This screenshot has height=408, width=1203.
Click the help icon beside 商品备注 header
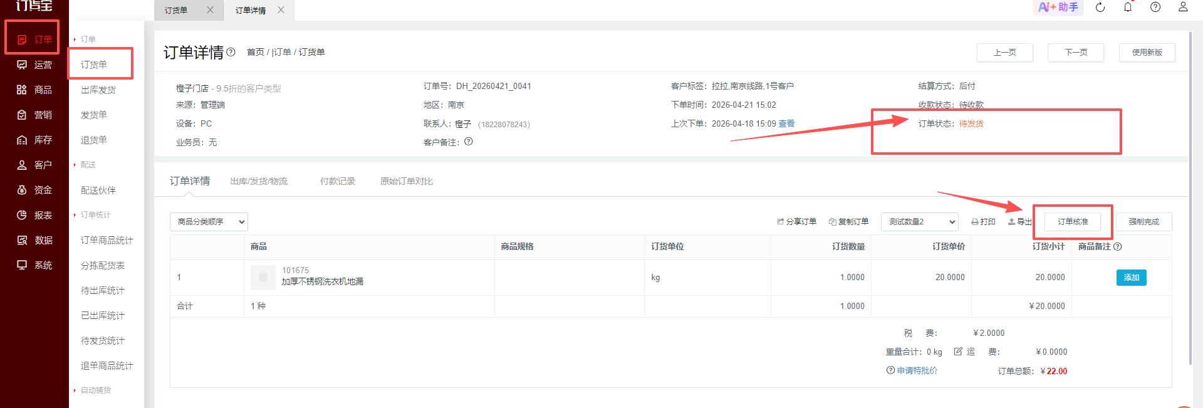point(1118,246)
